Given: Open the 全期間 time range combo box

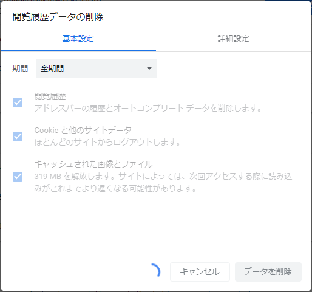Looking at the screenshot, I should coord(97,69).
